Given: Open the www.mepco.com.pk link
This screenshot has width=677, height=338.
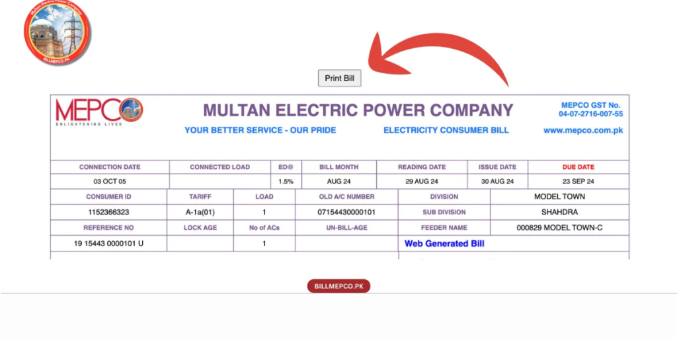Looking at the screenshot, I should (x=583, y=130).
